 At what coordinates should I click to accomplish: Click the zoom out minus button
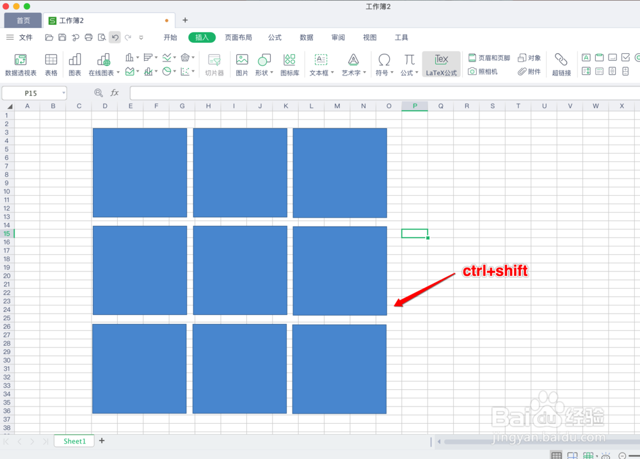coord(622,456)
